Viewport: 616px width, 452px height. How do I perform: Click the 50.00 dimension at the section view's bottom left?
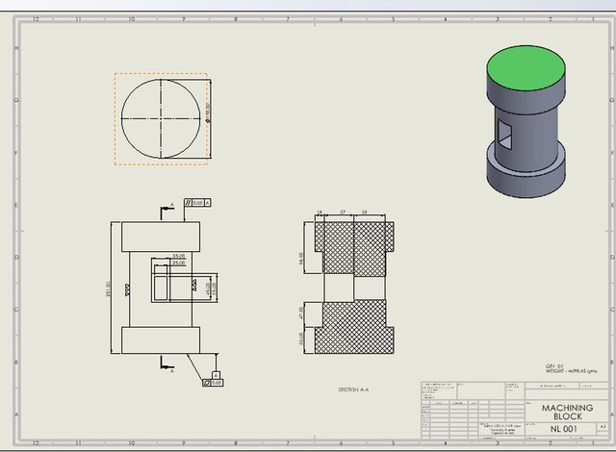click(301, 339)
